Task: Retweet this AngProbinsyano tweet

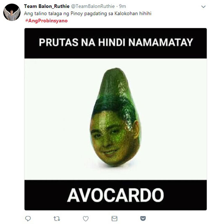Action: coord(57,219)
